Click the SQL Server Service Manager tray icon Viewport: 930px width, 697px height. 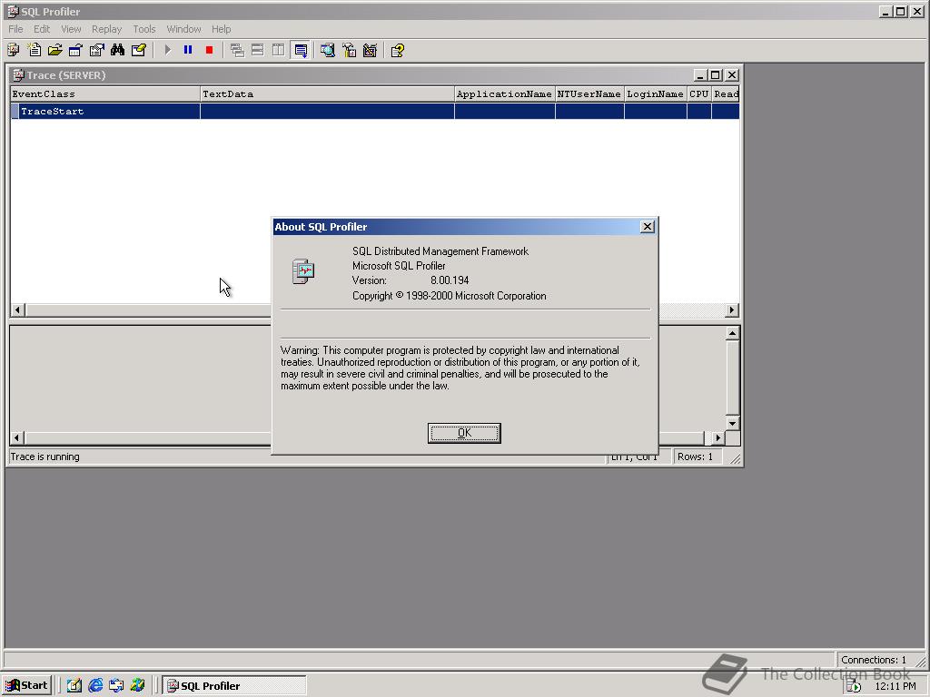coord(854,686)
